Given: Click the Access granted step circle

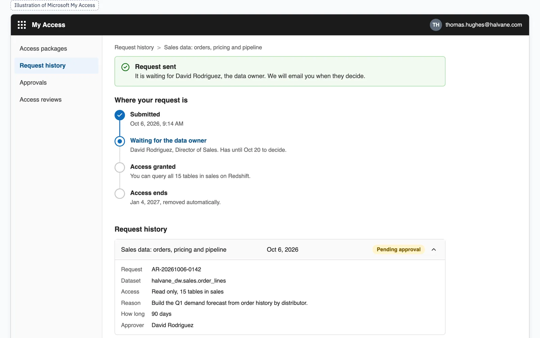Looking at the screenshot, I should click(120, 167).
